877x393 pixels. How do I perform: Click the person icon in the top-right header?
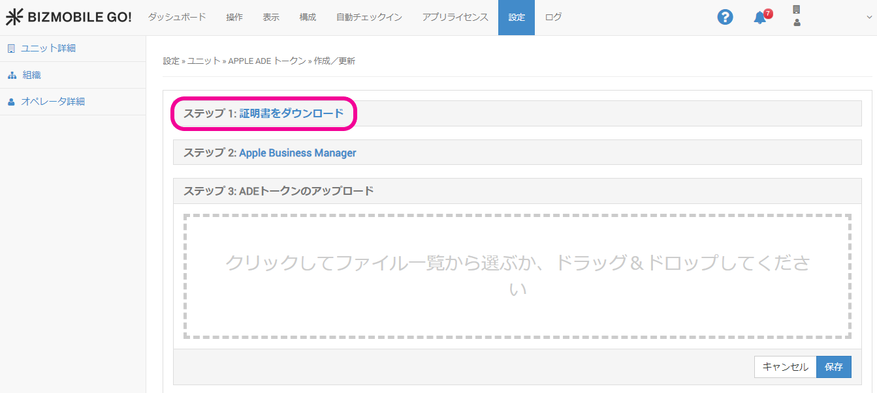point(796,23)
